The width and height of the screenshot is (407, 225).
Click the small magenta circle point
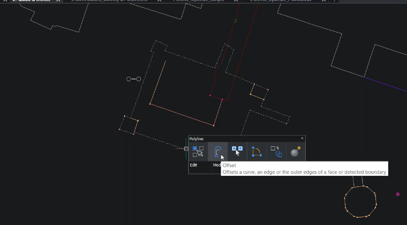pyautogui.click(x=398, y=194)
